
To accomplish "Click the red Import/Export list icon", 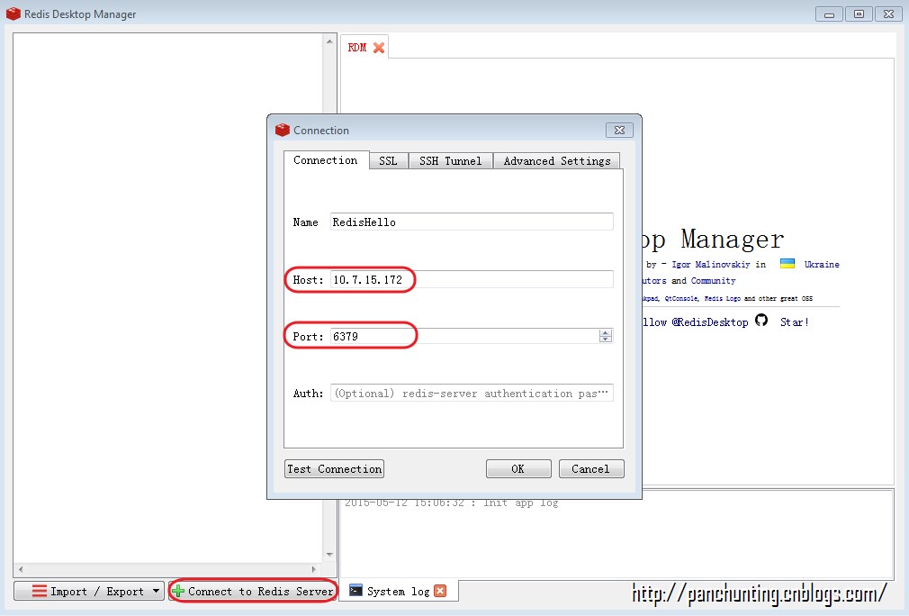I will click(x=39, y=591).
